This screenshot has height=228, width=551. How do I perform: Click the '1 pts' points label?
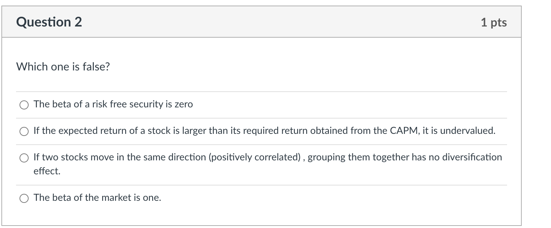[493, 22]
